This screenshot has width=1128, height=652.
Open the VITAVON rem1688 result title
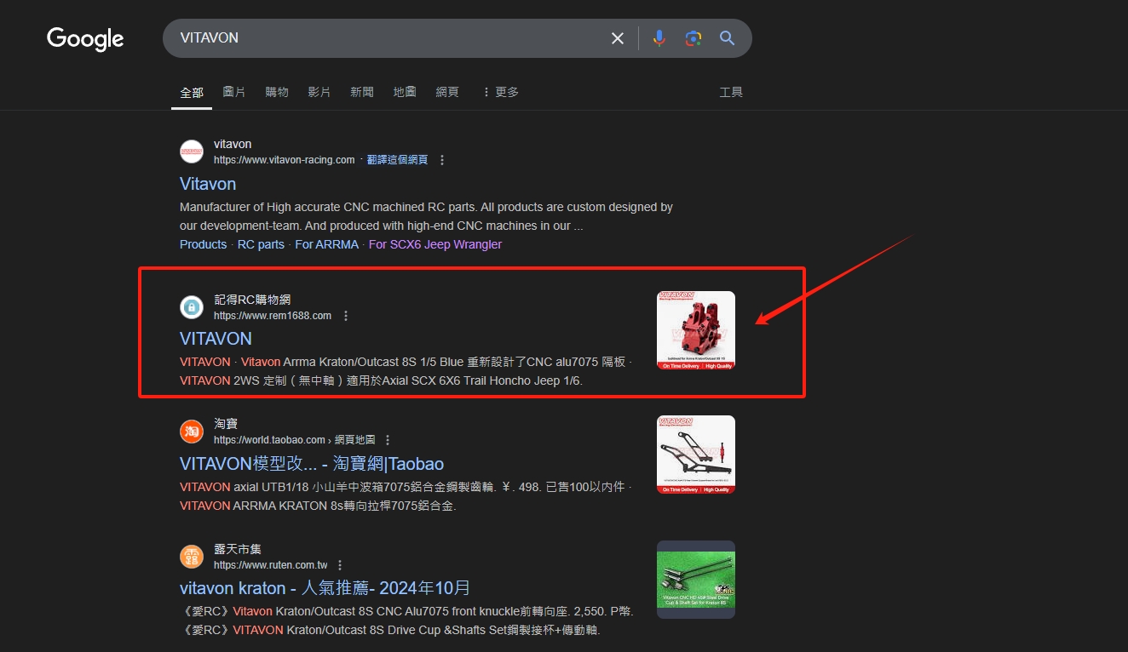click(x=216, y=339)
